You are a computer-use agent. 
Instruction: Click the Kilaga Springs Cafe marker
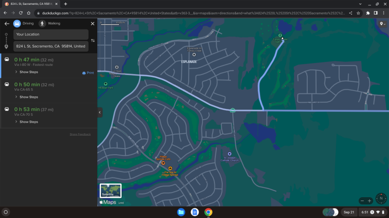(x=163, y=163)
